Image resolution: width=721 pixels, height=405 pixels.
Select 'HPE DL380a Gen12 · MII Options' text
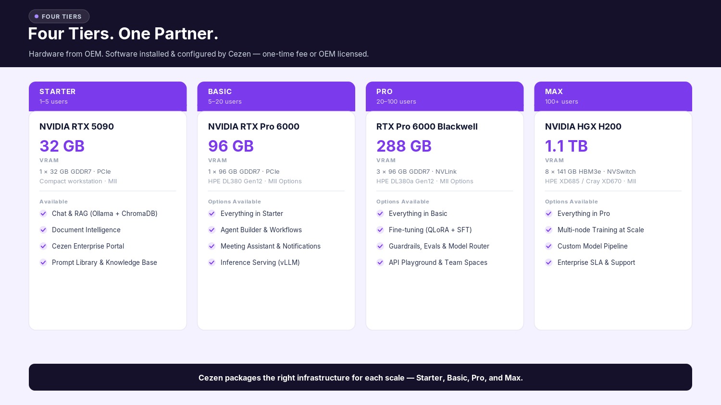pyautogui.click(x=425, y=181)
